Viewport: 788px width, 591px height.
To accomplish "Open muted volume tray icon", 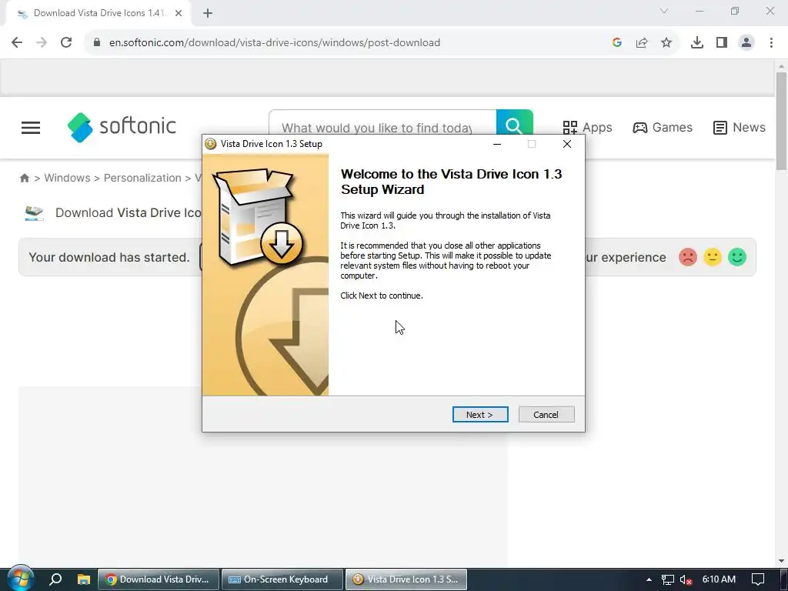I will tap(686, 580).
